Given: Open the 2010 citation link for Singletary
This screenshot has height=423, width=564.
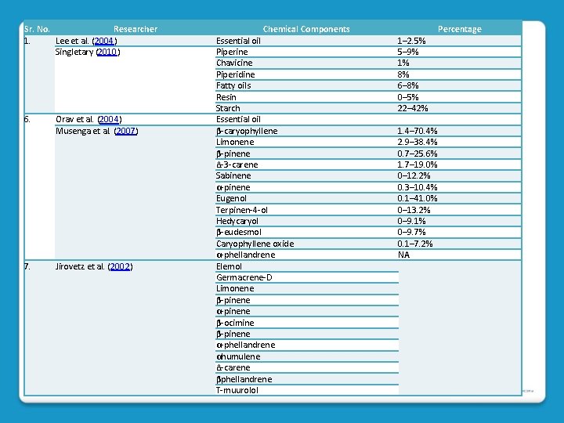Looking at the screenshot, I should (107, 52).
